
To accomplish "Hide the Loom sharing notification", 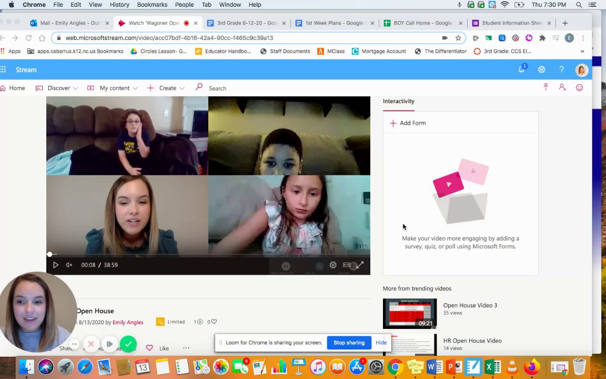I will (381, 343).
